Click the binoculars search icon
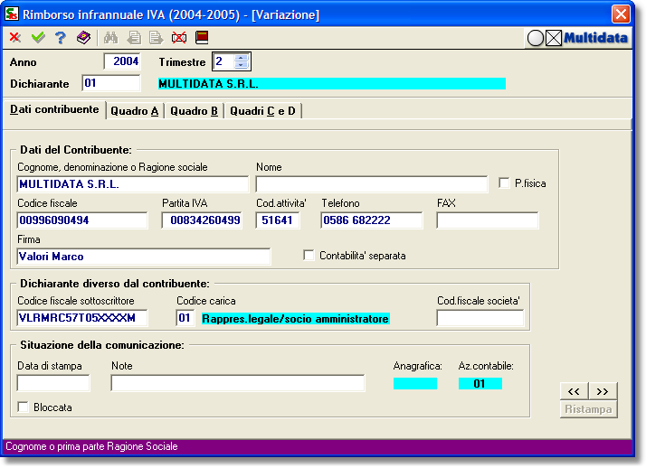The image size is (646, 468). pyautogui.click(x=110, y=37)
